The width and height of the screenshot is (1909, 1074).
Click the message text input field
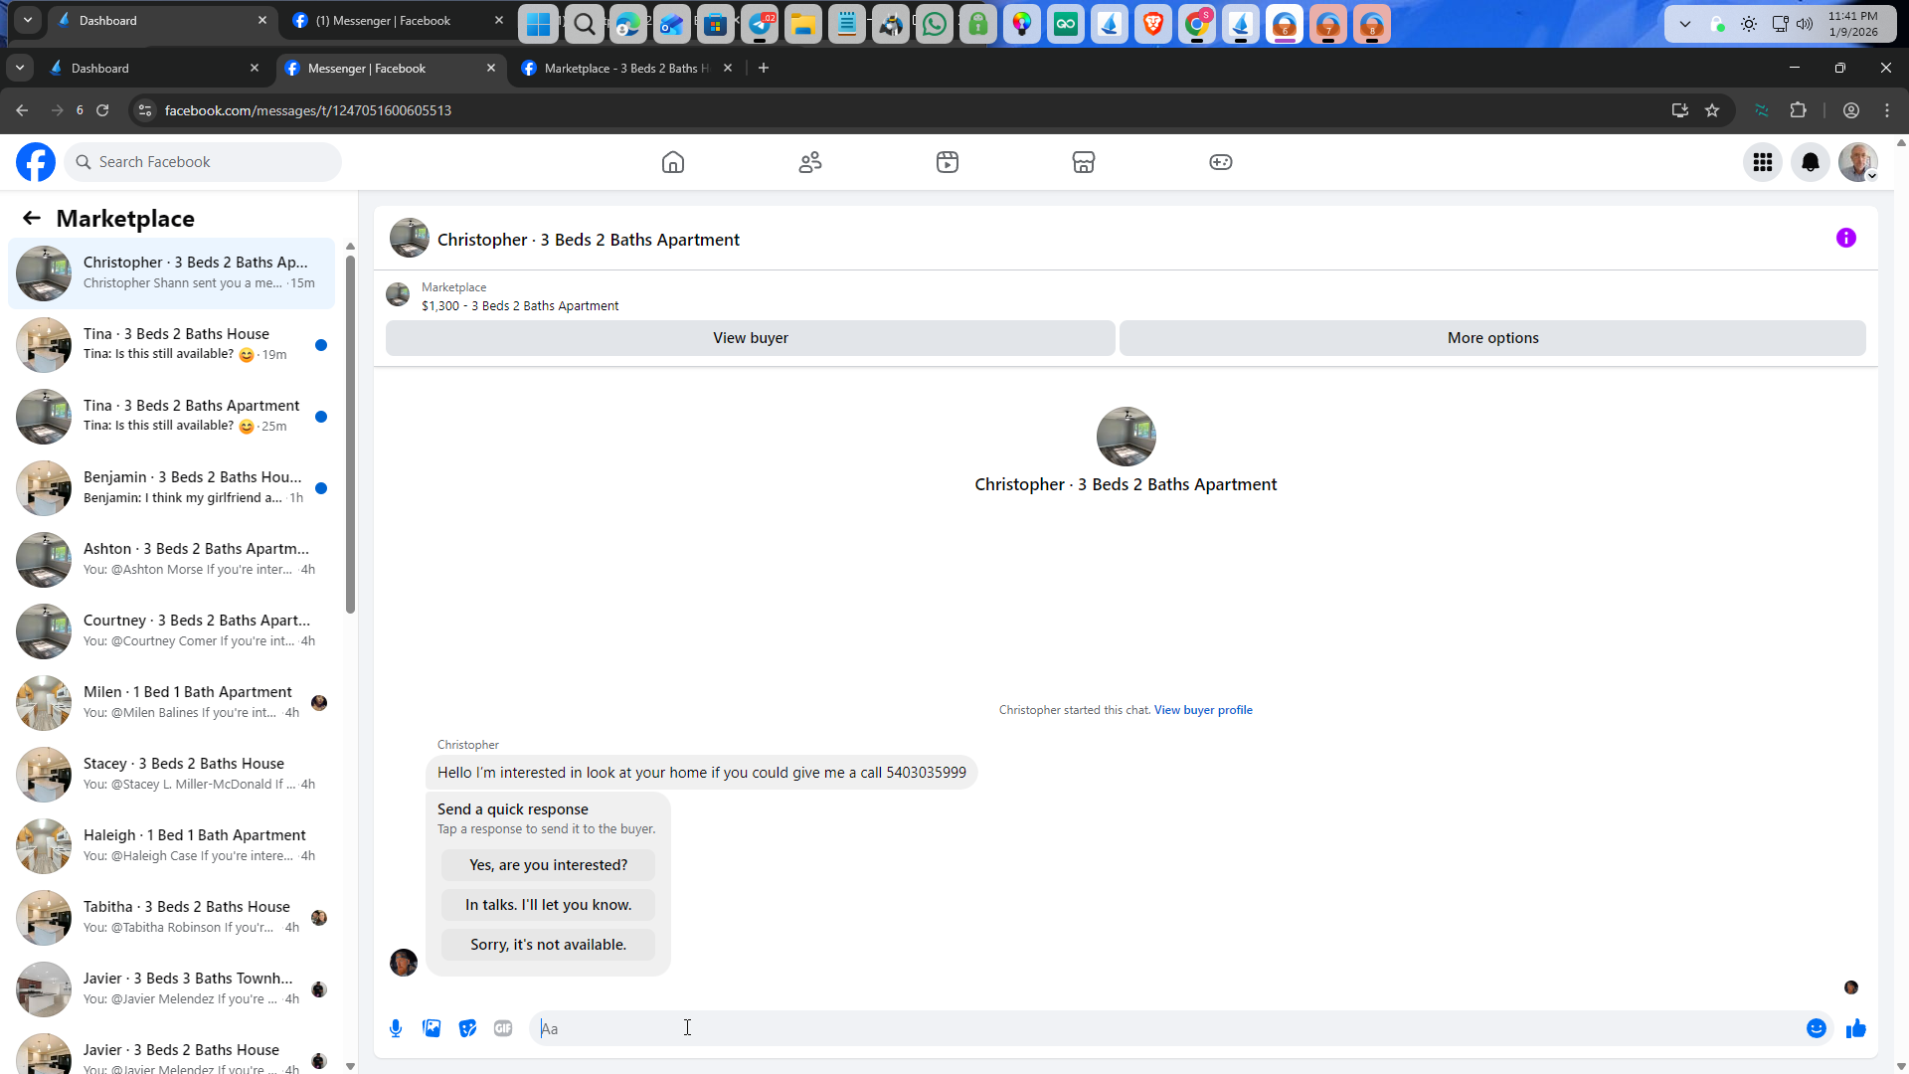[x=1143, y=1028]
